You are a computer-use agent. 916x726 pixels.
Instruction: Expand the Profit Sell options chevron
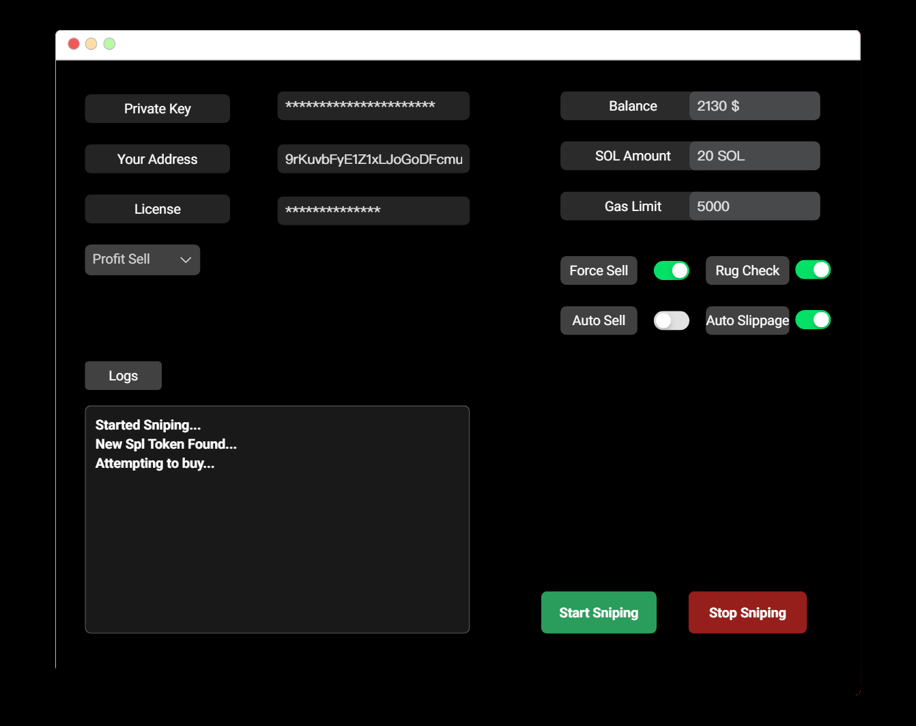185,260
